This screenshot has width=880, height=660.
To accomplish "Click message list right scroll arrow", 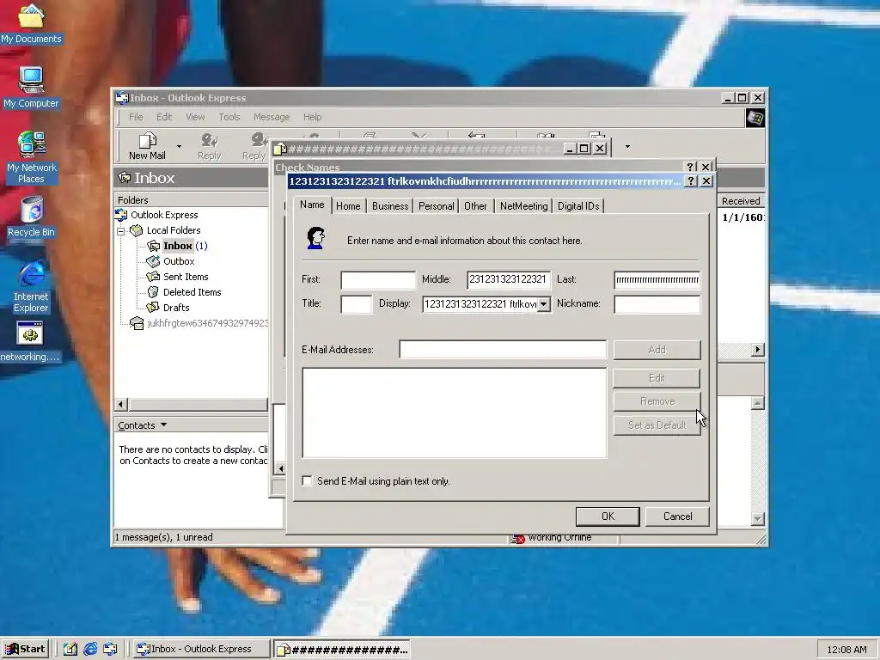I will pyautogui.click(x=758, y=349).
